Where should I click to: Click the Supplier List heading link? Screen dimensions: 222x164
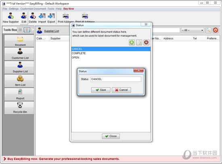pos(52,31)
